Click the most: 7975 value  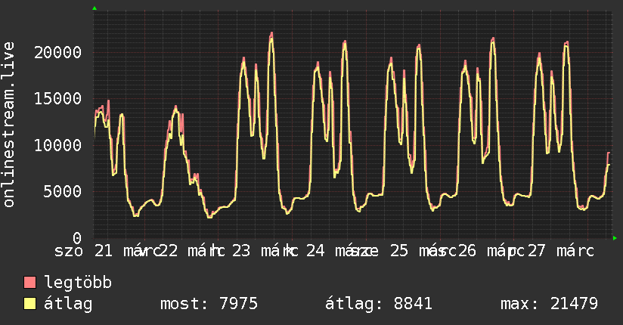pos(209,304)
